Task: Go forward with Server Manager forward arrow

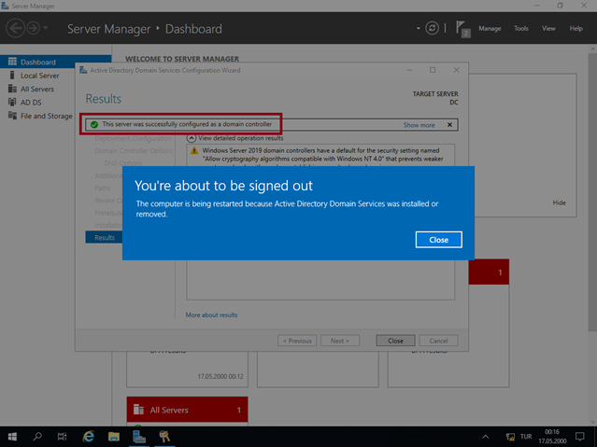Action: coord(33,29)
